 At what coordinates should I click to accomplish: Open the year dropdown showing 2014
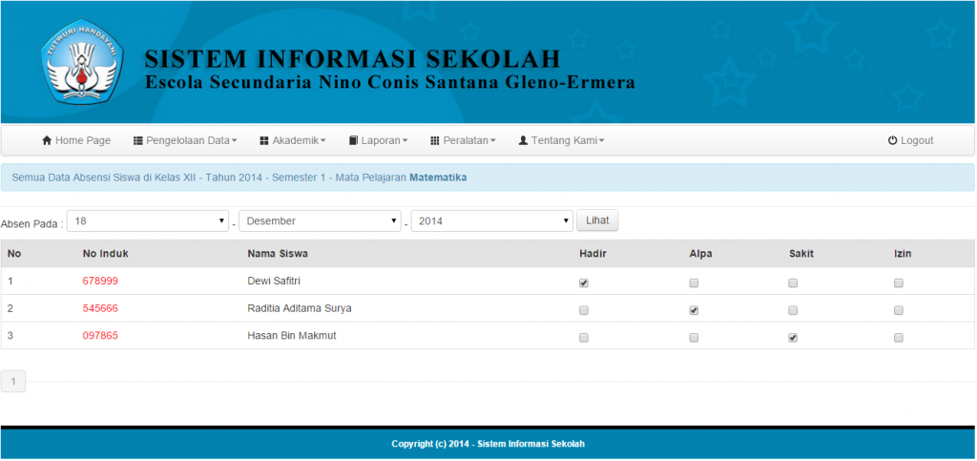pos(491,221)
